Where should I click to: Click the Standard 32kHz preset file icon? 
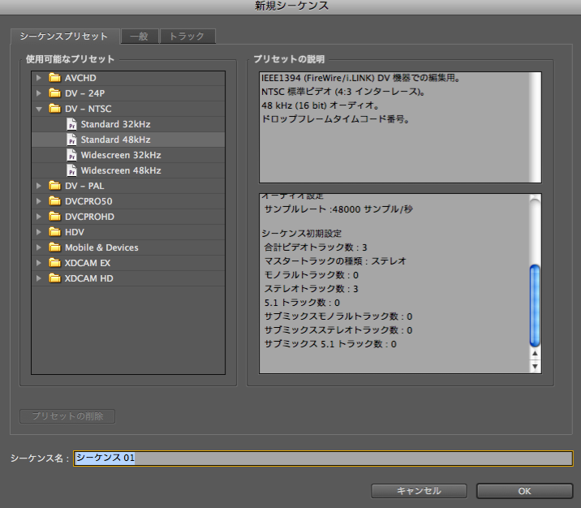point(71,124)
